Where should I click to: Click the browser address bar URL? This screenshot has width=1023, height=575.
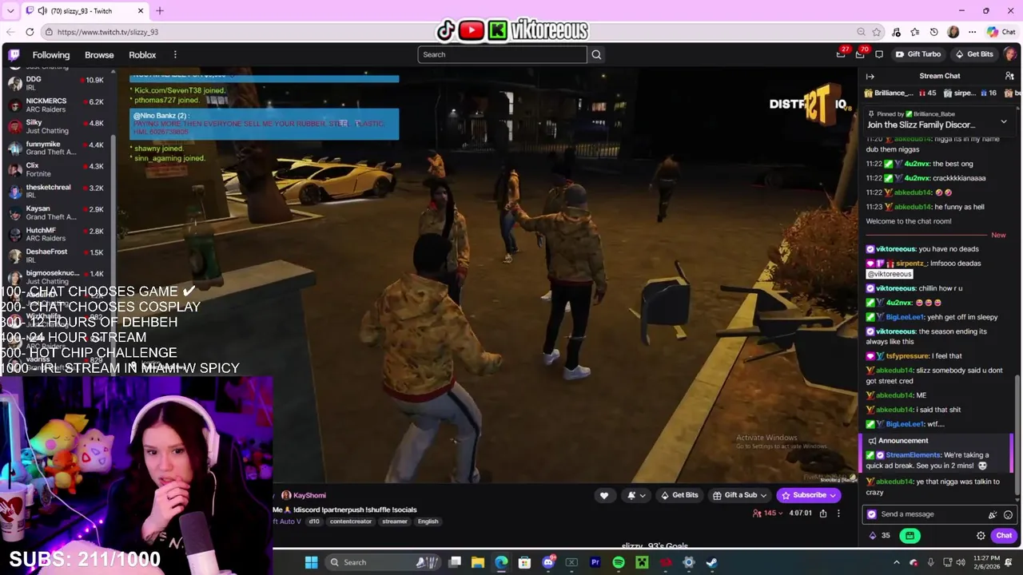108,32
